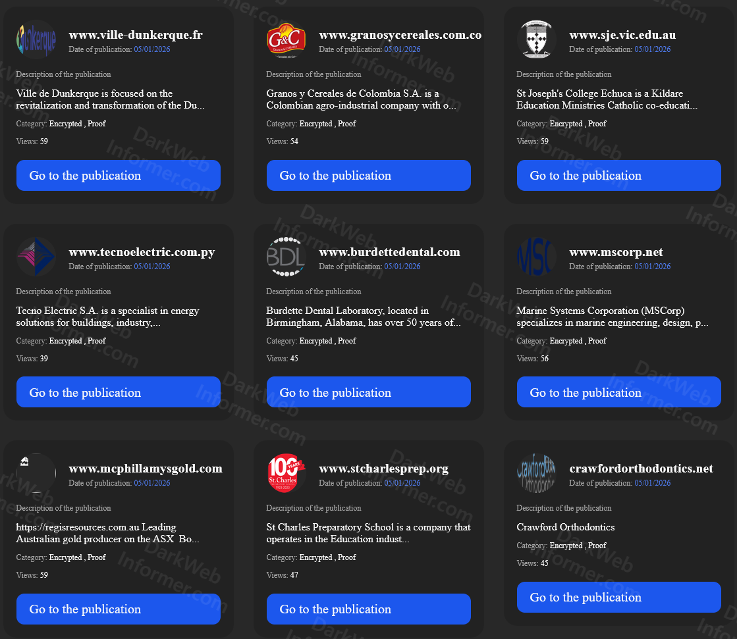Go to the ville-dunkerque.fr publication
The width and height of the screenshot is (737, 639).
click(119, 176)
